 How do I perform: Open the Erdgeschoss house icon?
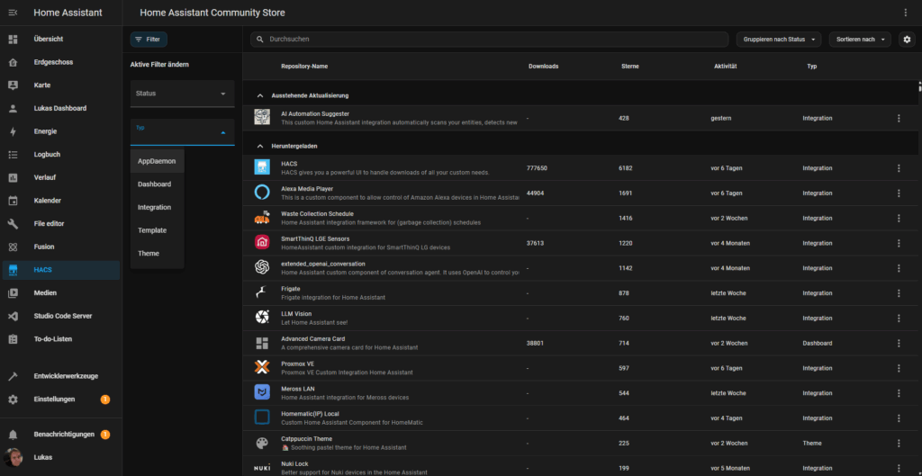coord(13,62)
